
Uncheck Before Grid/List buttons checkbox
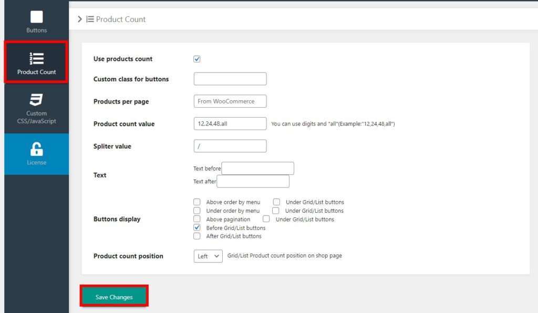coord(197,227)
